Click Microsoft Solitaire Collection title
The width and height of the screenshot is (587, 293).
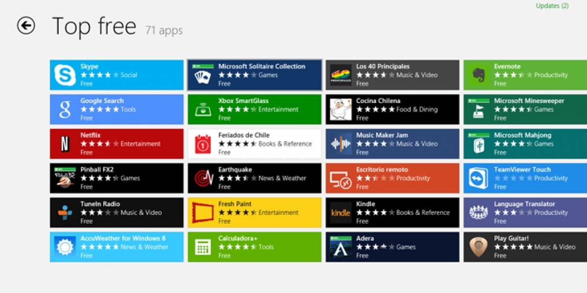tap(262, 66)
